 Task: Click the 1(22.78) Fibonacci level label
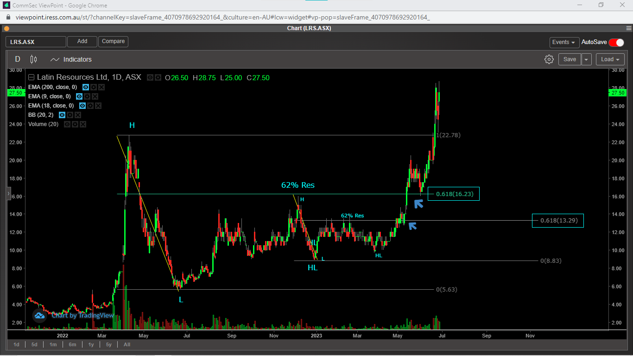[448, 135]
